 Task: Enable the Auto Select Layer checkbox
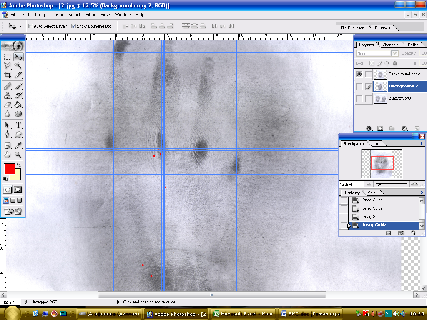click(30, 26)
